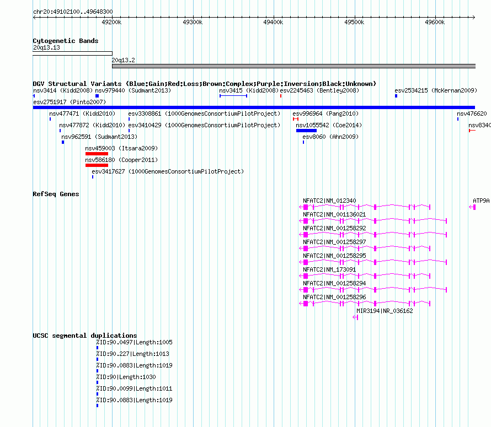
Task: Open variant esv8060 (Ahn2009)
Action: tap(330, 137)
